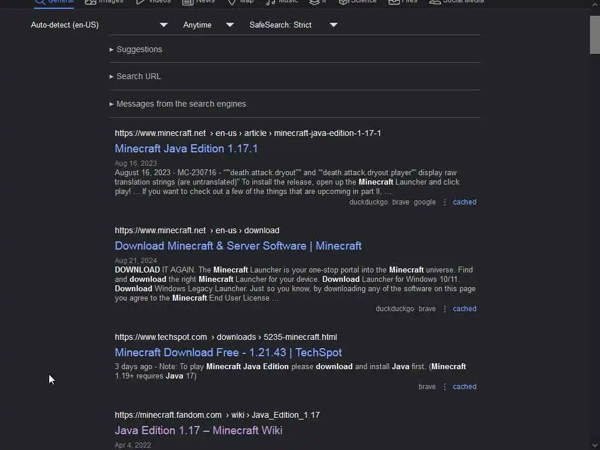The image size is (600, 450).
Task: Click the minecraft.fandom.com wiki URL line
Action: point(217,415)
